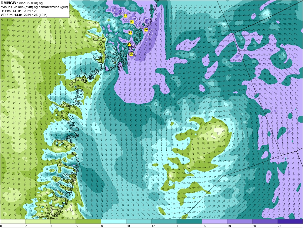Click the legend scale value 4
The width and height of the screenshot is (303, 228).
point(52,226)
